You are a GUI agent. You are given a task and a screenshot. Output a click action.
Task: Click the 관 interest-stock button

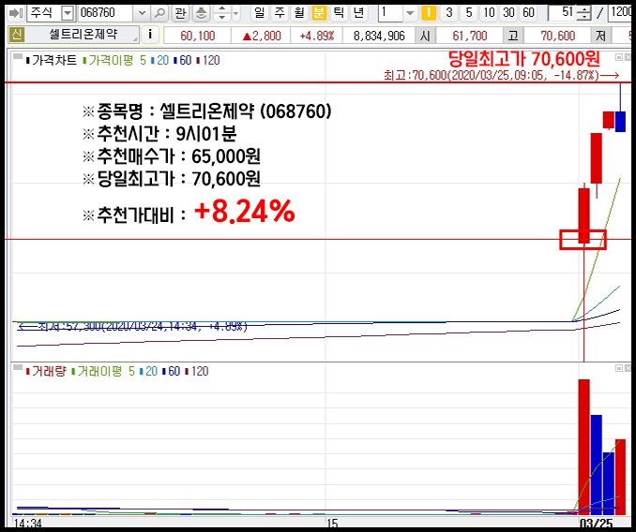[180, 13]
